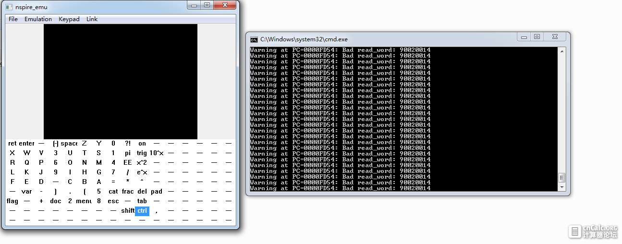The width and height of the screenshot is (622, 244).
Task: Click the number 7 key
Action: (x=113, y=172)
